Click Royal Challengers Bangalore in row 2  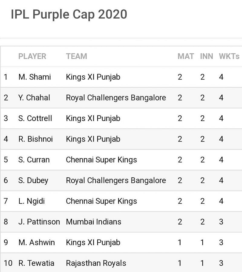pyautogui.click(x=116, y=97)
